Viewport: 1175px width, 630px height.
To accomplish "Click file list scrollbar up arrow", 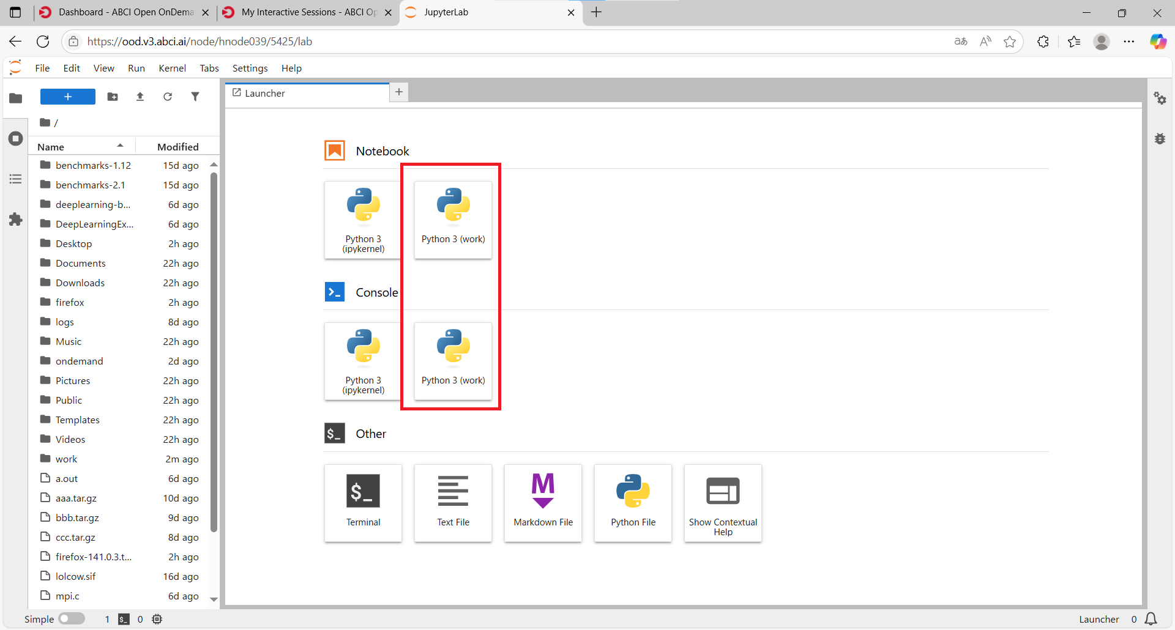I will (214, 165).
